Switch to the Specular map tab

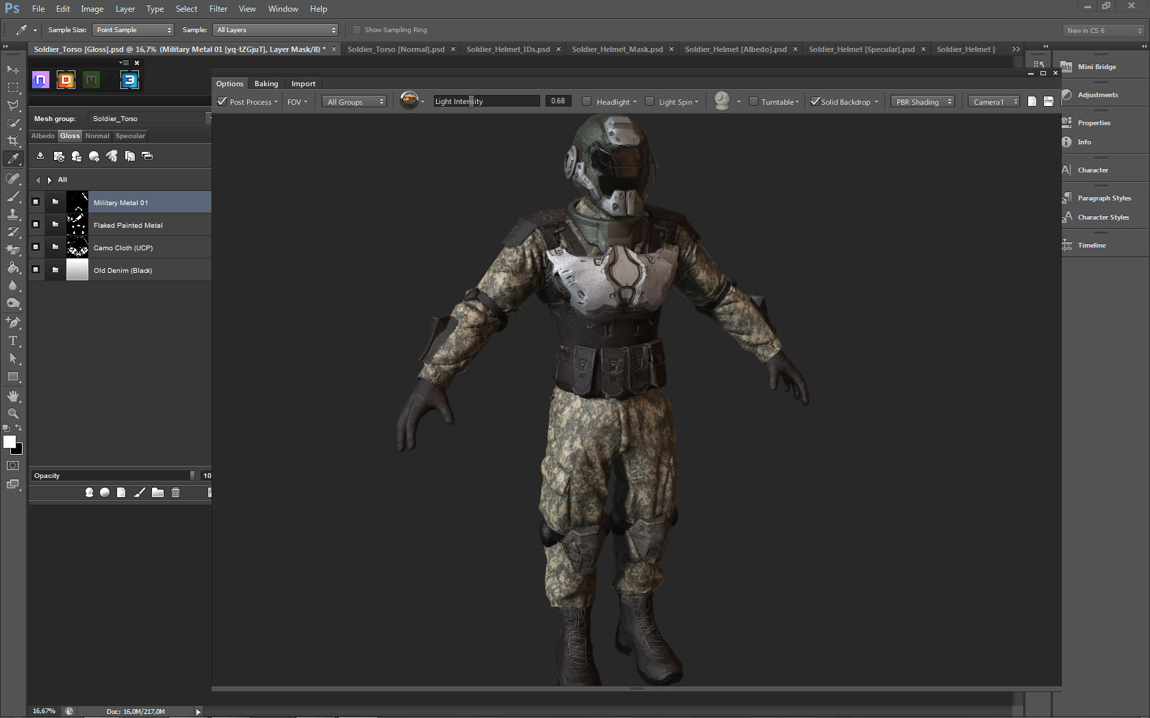(x=130, y=136)
